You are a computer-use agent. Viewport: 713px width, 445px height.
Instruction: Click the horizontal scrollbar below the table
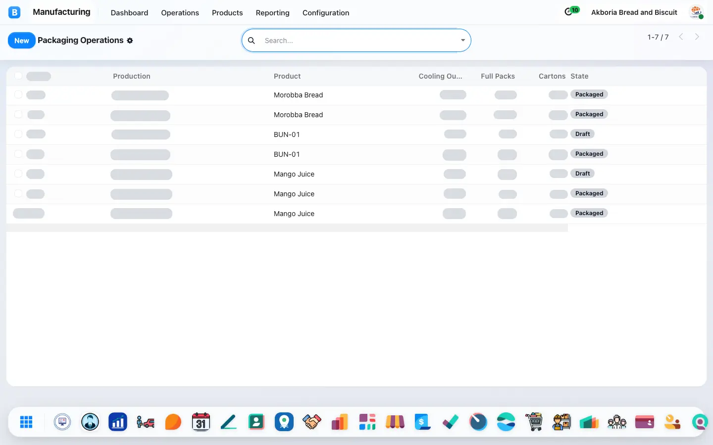point(287,228)
